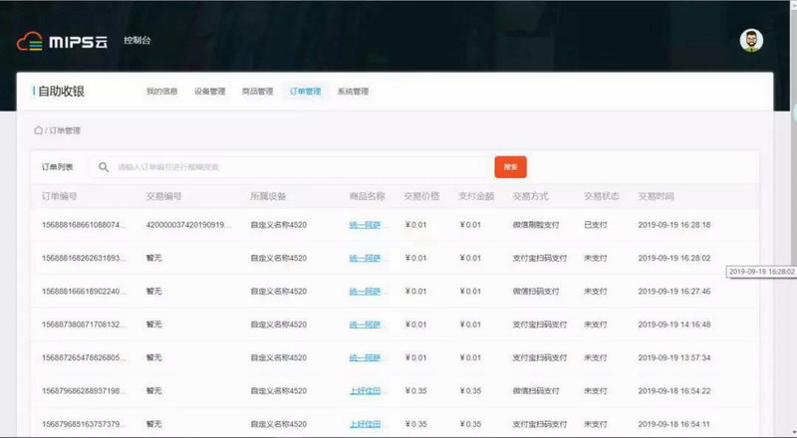Switch to the 设备管理 tab
797x438 pixels.
click(x=209, y=92)
